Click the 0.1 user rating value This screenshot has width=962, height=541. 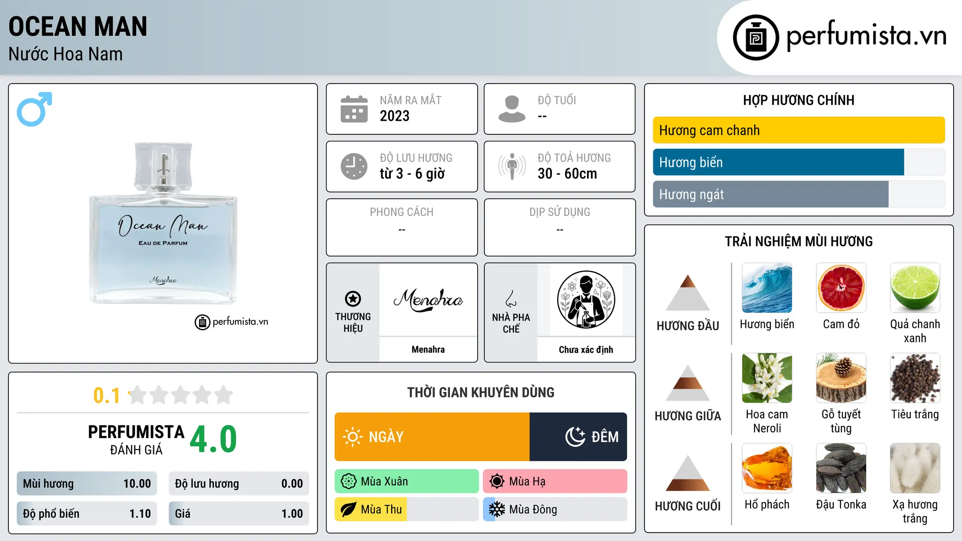(x=107, y=395)
